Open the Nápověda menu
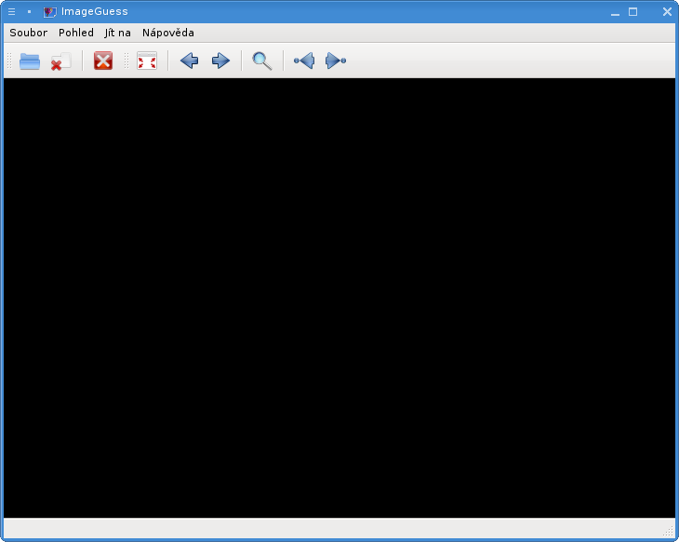This screenshot has height=542, width=679. coord(168,33)
